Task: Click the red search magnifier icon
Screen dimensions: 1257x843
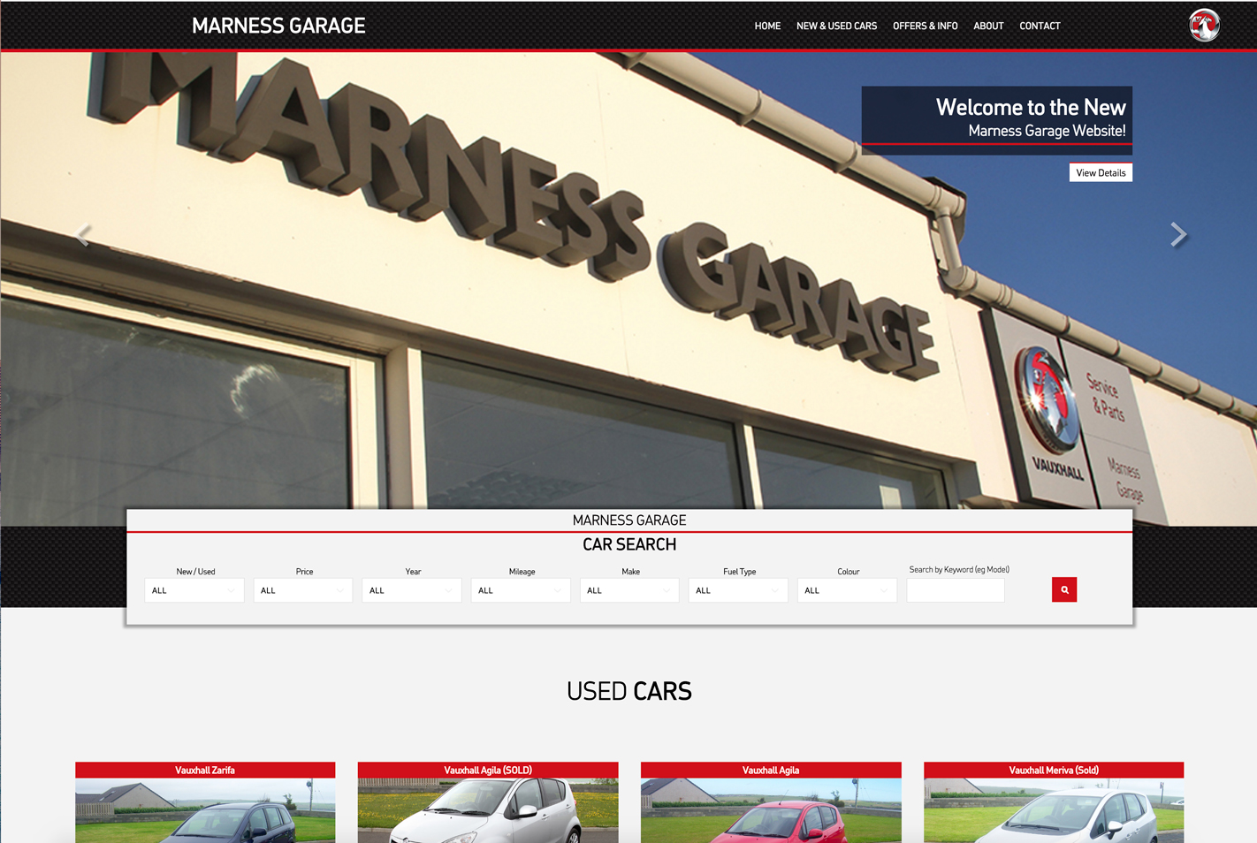Action: tap(1064, 589)
